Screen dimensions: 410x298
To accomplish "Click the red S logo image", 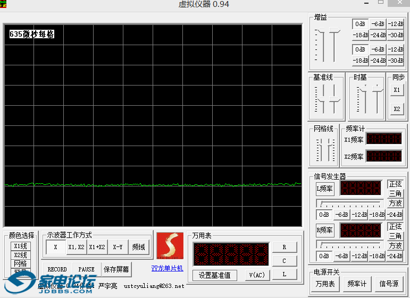I will pyautogui.click(x=170, y=246).
